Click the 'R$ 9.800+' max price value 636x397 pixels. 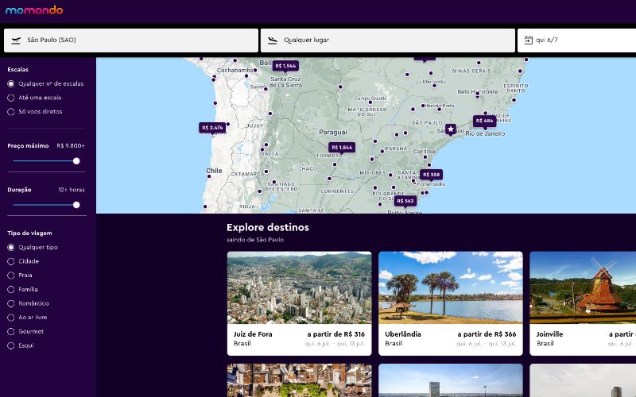point(71,146)
